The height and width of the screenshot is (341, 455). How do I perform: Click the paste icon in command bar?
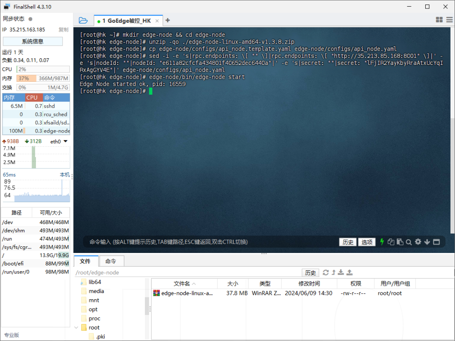tap(400, 242)
